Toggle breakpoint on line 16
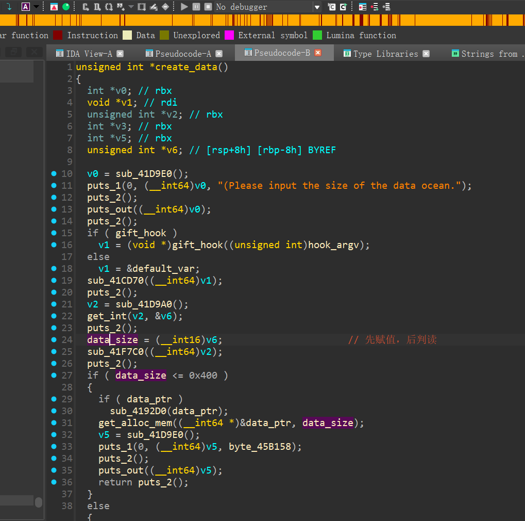The width and height of the screenshot is (525, 521). tap(54, 245)
